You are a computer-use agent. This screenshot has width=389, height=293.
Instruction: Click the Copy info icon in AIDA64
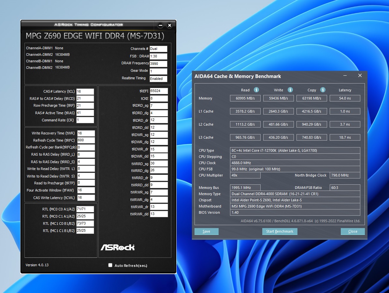coord(323,90)
